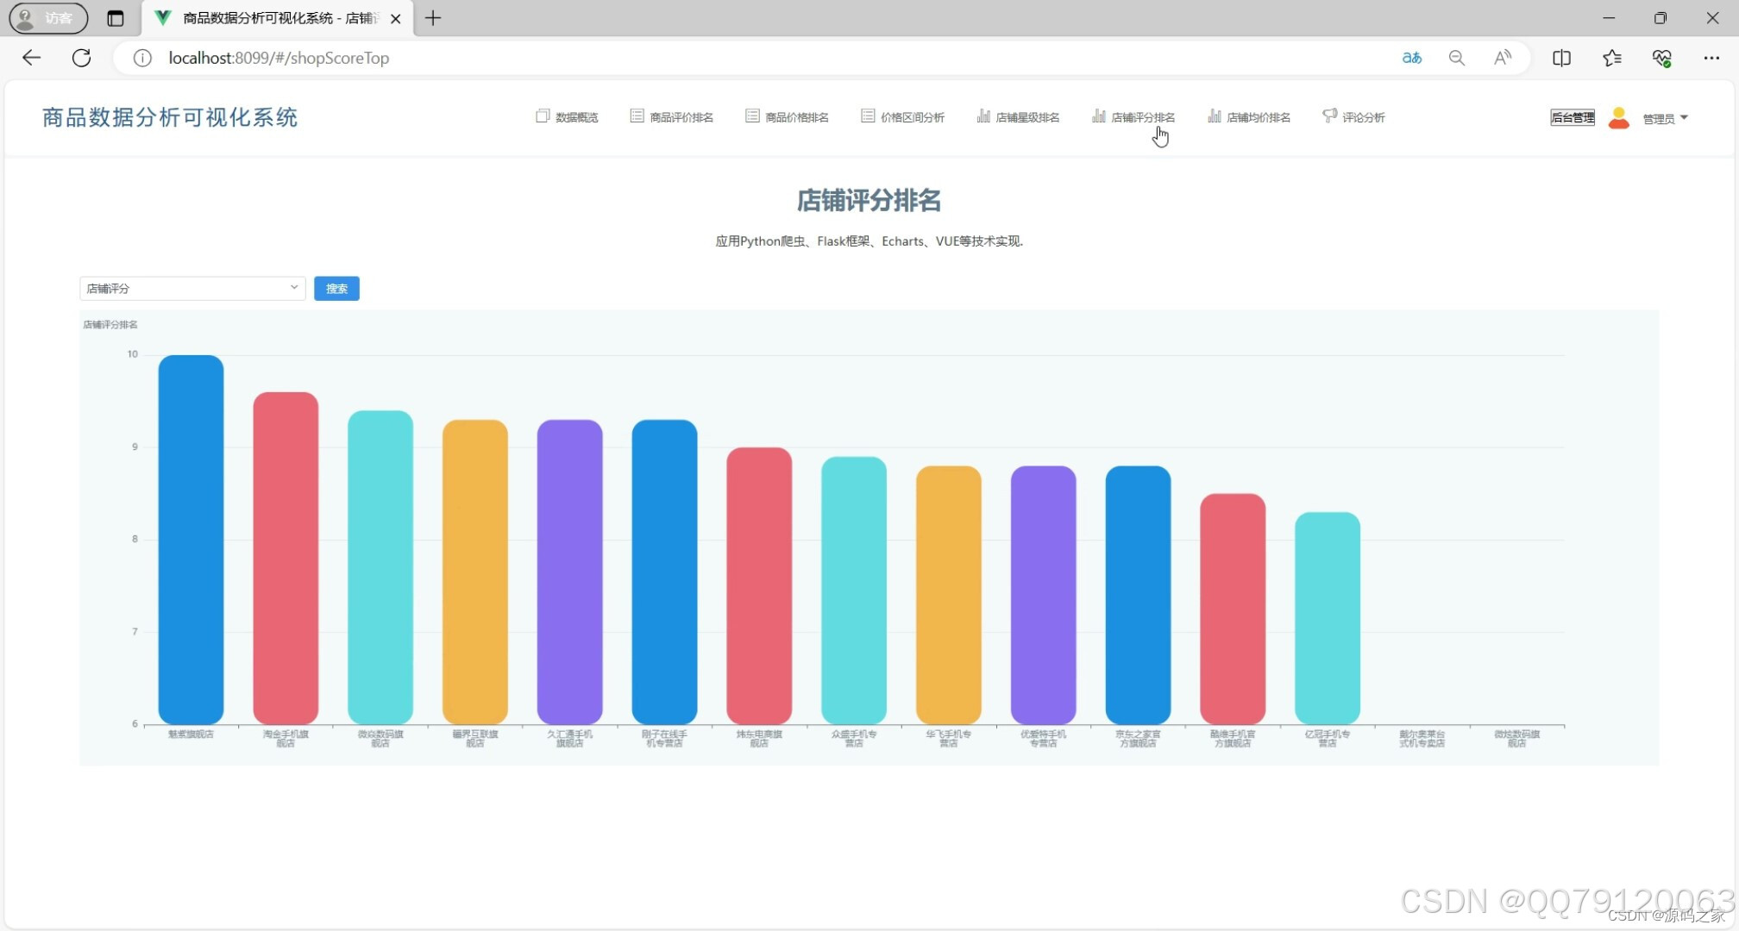This screenshot has height=931, width=1739.
Task: Click the zoom-out magnifier icon
Action: 1457,58
